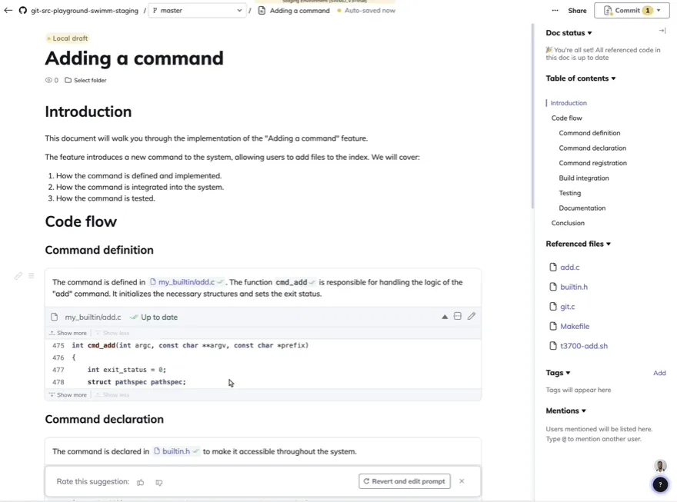Go to Command declaration in contents

tap(592, 148)
